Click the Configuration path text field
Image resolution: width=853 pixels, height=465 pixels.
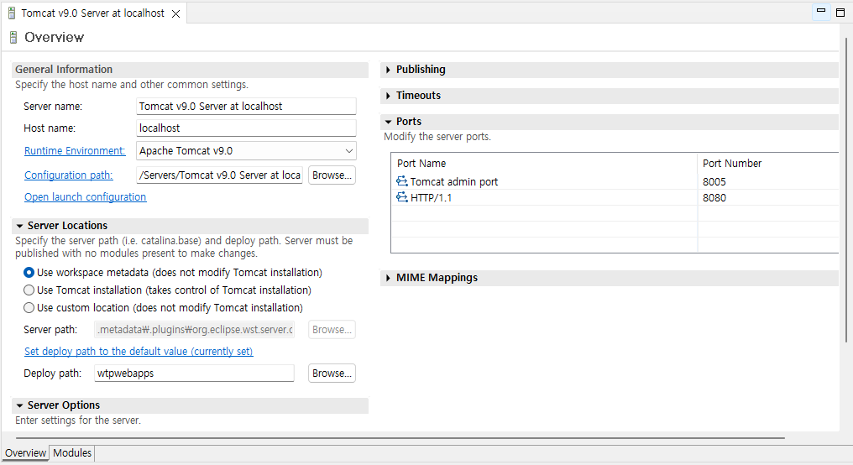coord(219,175)
